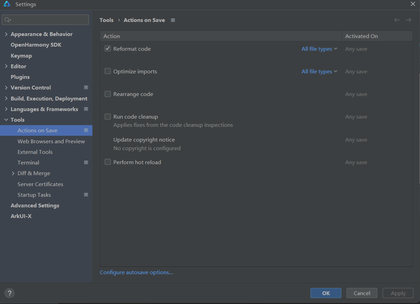Click project icon beside Actions on Save breadcrumb
The height and width of the screenshot is (304, 420).
(173, 20)
